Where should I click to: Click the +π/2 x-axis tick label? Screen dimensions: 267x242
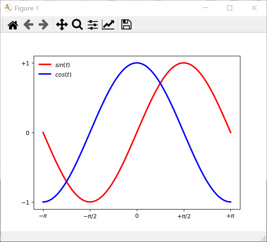(184, 216)
